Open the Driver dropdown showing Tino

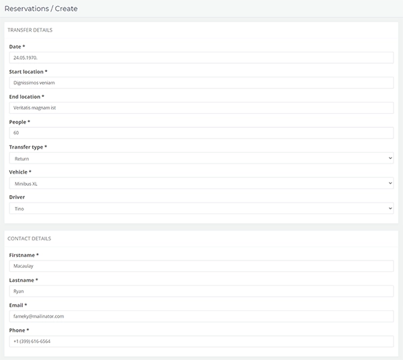click(x=201, y=209)
